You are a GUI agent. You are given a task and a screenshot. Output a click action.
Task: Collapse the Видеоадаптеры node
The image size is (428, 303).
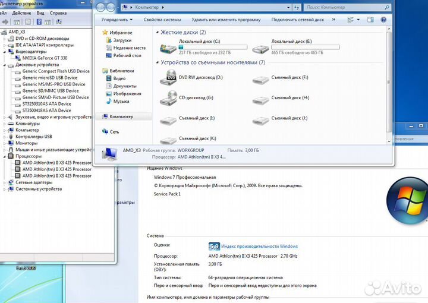[4, 52]
